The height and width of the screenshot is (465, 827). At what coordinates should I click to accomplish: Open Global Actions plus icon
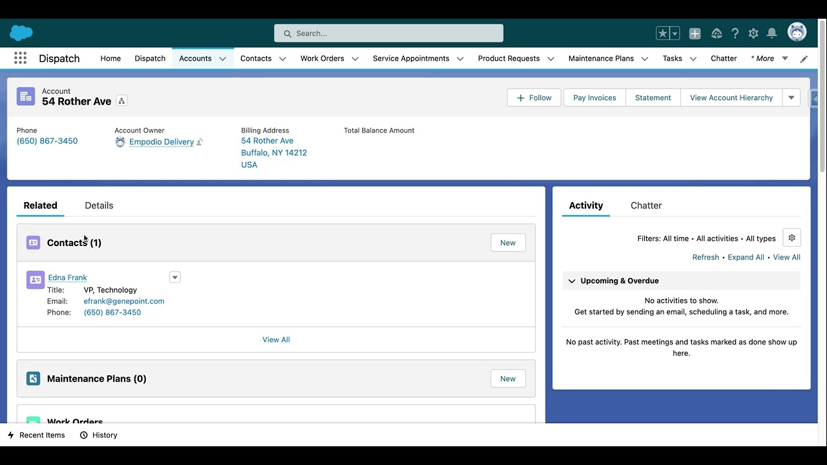(695, 34)
